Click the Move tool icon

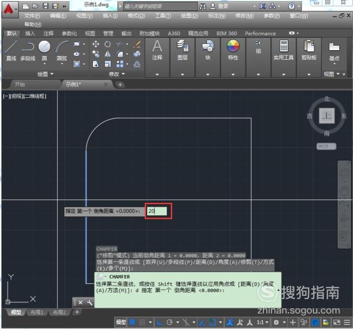96,44
